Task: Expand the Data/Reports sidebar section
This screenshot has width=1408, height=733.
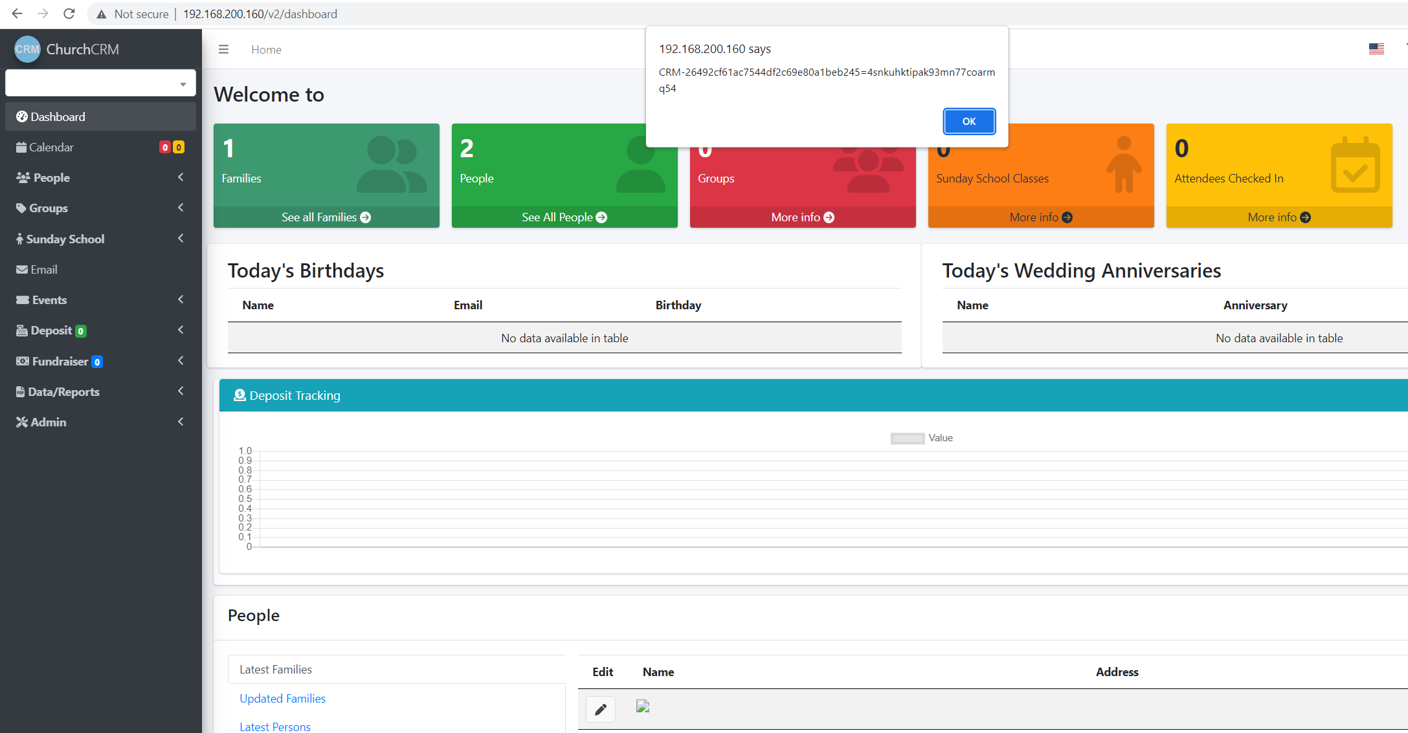Action: pos(63,391)
